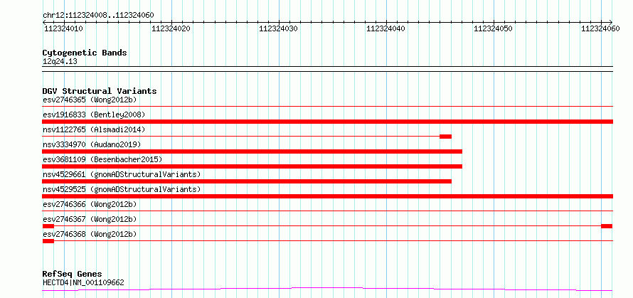The height and width of the screenshot is (298, 633).
Task: Open variant nsv4529661 (gnomADStructuralVariants) label
Action: tap(122, 174)
